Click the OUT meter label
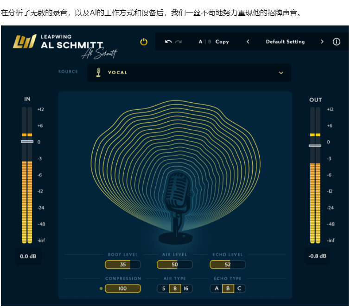The width and height of the screenshot is (351, 308). [315, 100]
